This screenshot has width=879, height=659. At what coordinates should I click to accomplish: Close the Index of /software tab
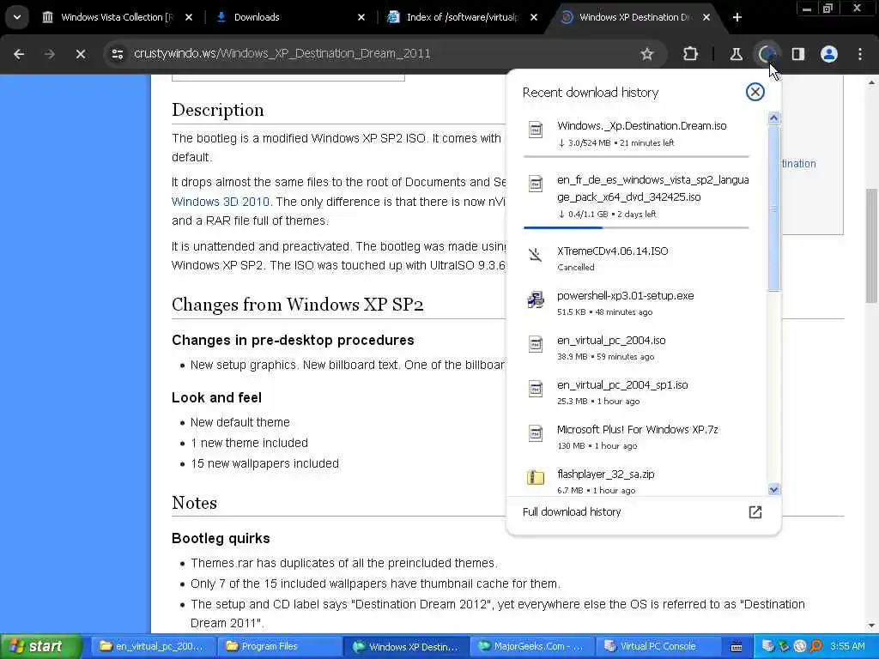point(534,17)
